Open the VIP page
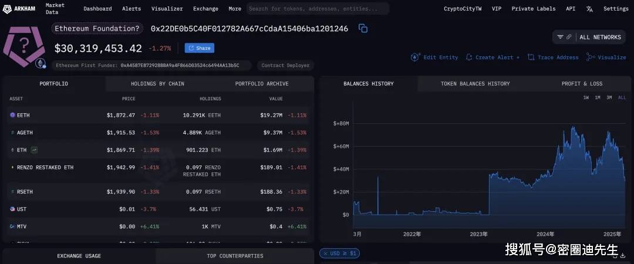634x264 pixels. [x=497, y=8]
